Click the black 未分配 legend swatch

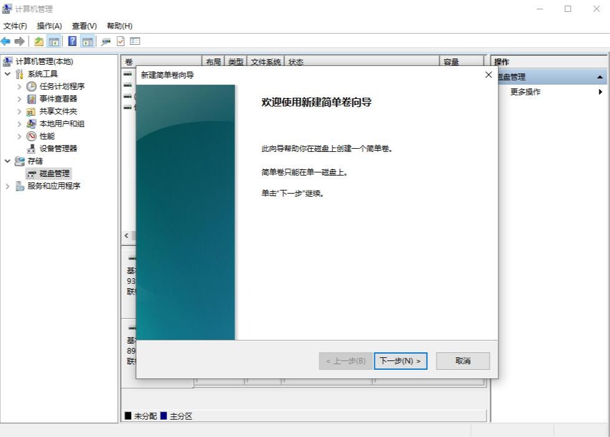pyautogui.click(x=128, y=416)
